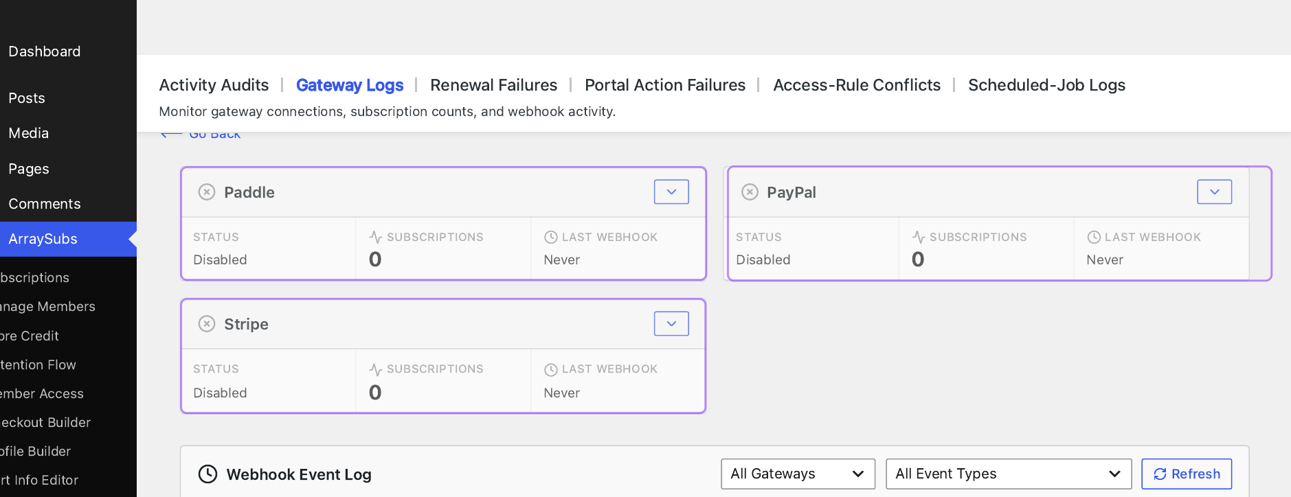Open the All Gateways filter dropdown

(798, 474)
